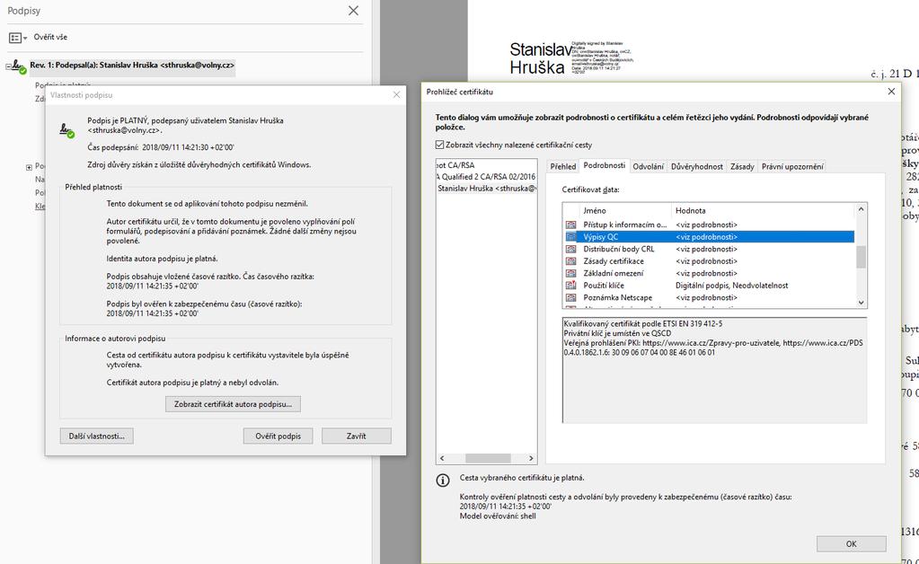Viewport: 919px width, 564px height.
Task: Select Rev. 1 Stanislav Hruška signature entry
Action: (132, 65)
